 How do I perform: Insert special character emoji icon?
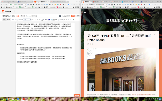tap(56, 20)
